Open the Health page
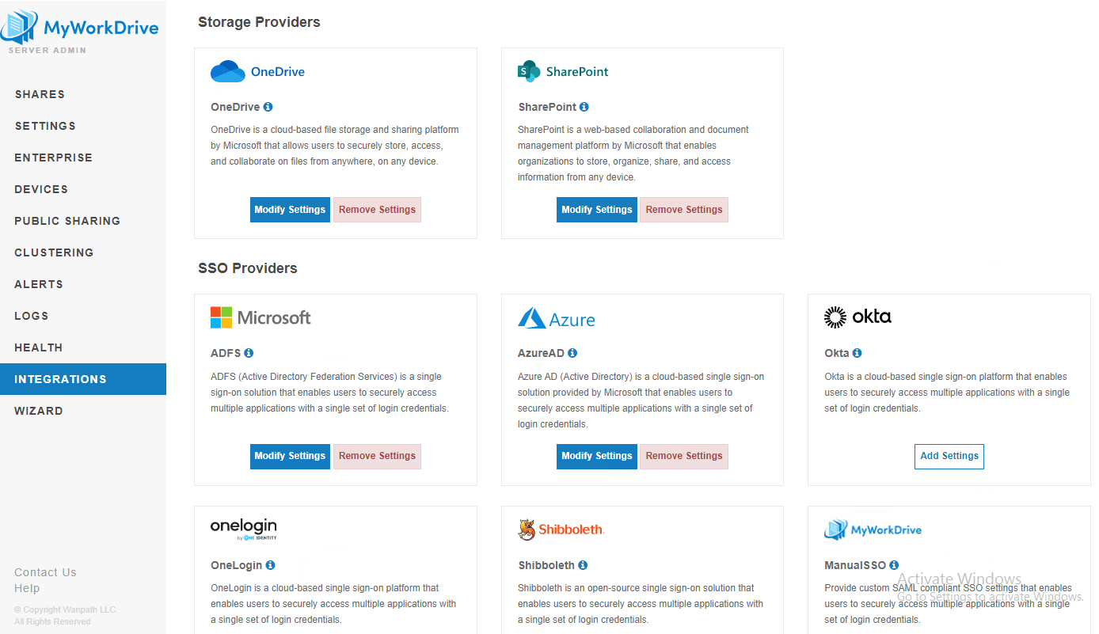 [x=38, y=347]
